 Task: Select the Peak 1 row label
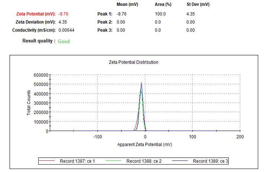click(x=105, y=14)
